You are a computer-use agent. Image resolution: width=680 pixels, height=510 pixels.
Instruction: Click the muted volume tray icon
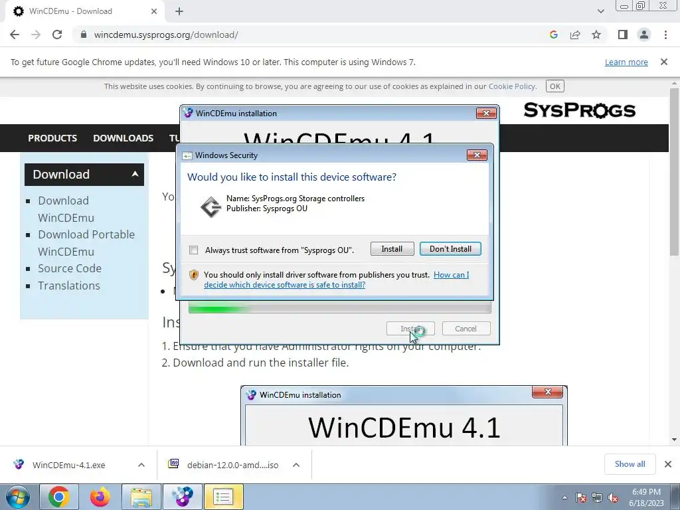pyautogui.click(x=613, y=497)
